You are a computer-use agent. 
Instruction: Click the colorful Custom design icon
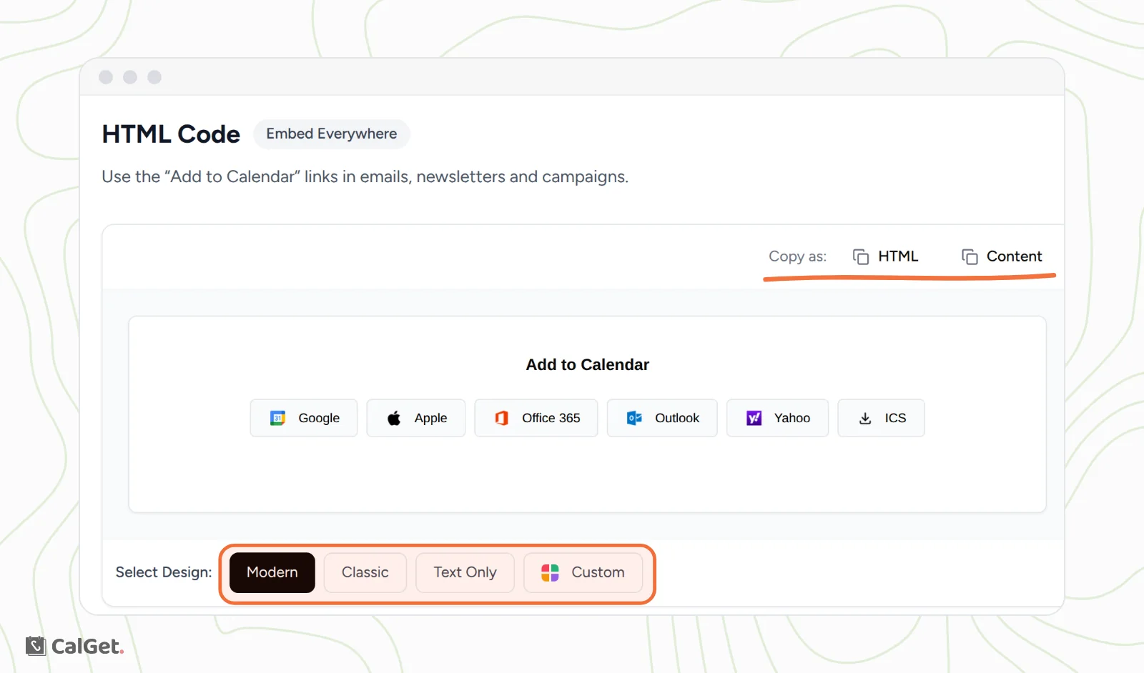pos(550,572)
